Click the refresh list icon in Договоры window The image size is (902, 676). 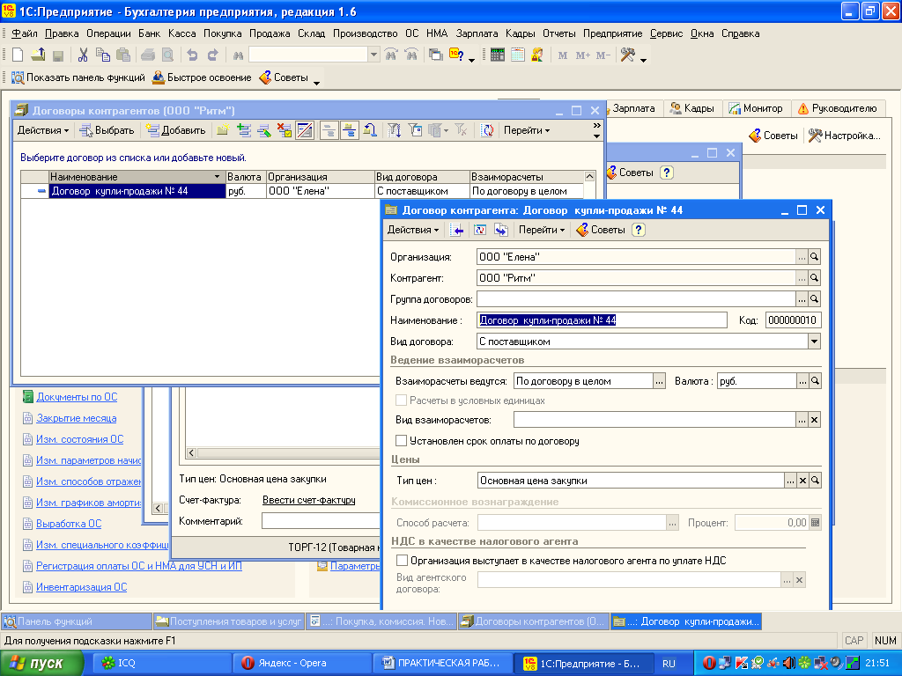tap(486, 130)
